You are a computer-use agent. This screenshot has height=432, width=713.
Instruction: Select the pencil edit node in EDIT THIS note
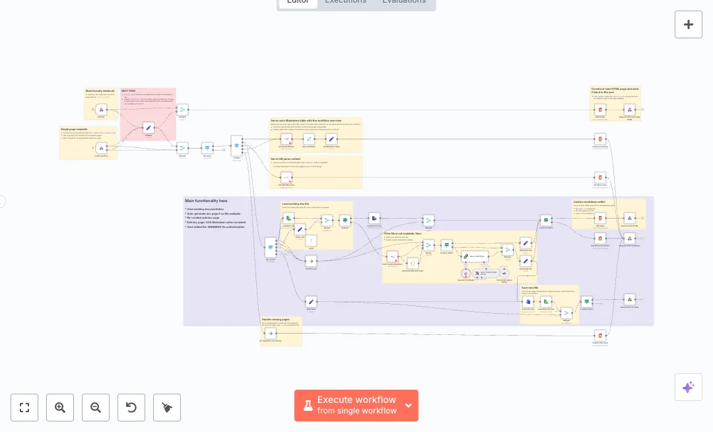pos(149,127)
